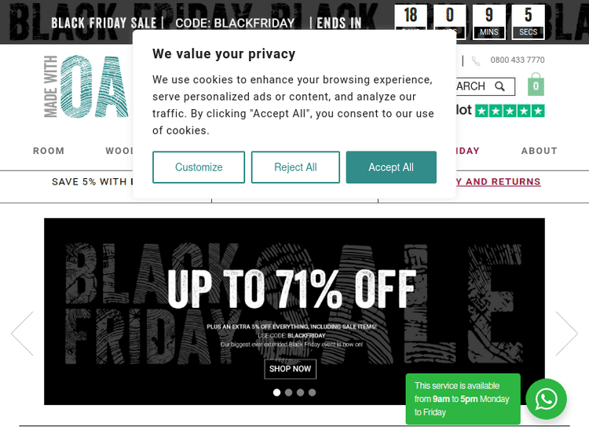Click the phone icon beside 0800 number

[476, 60]
